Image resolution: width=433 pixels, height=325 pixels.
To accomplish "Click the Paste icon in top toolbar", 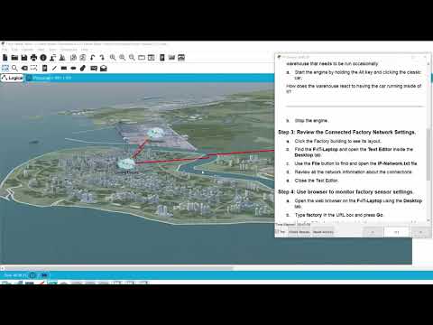I will [83, 58].
